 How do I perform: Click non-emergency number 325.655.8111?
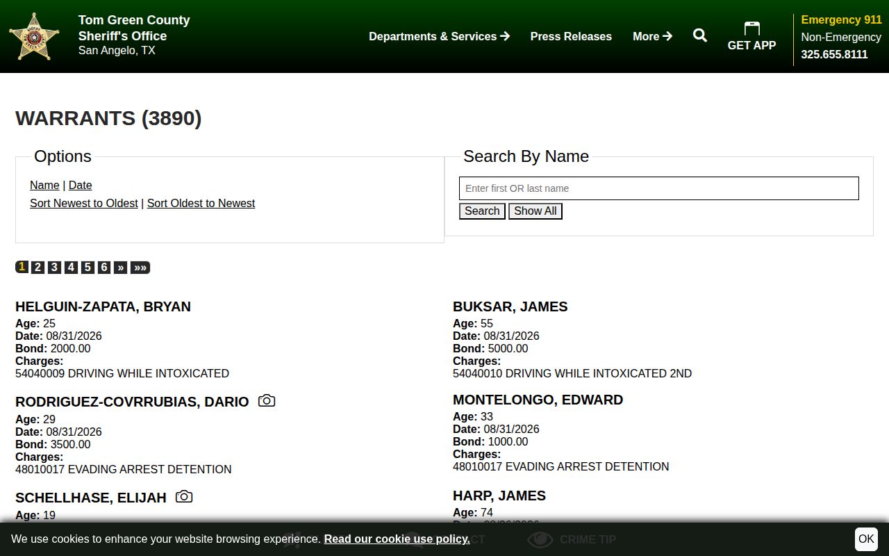click(834, 54)
